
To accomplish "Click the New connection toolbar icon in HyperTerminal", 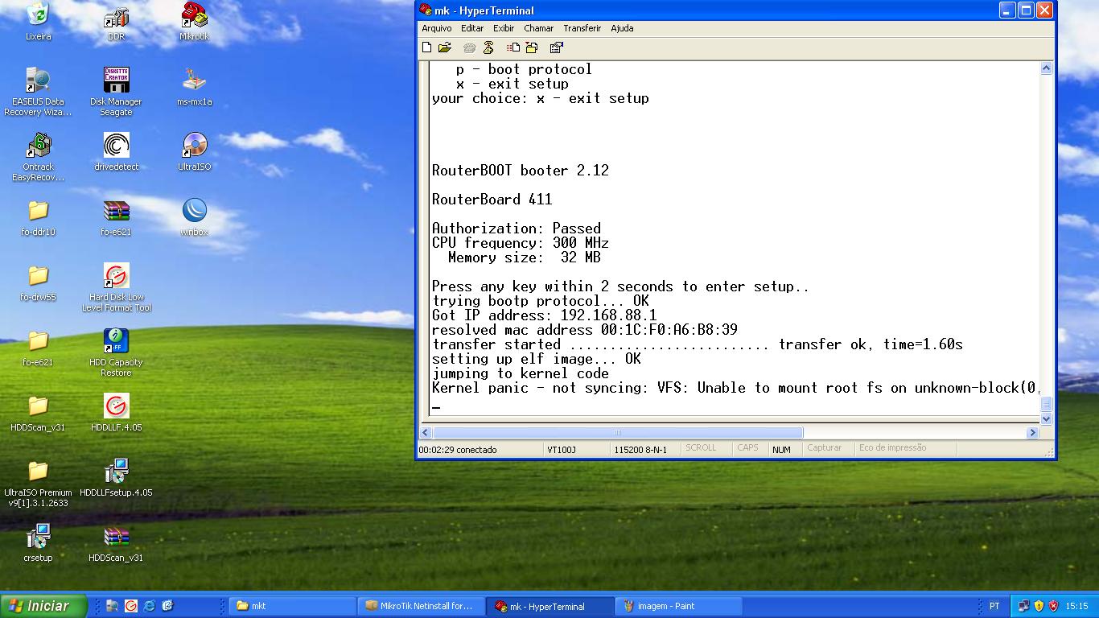I will click(427, 47).
